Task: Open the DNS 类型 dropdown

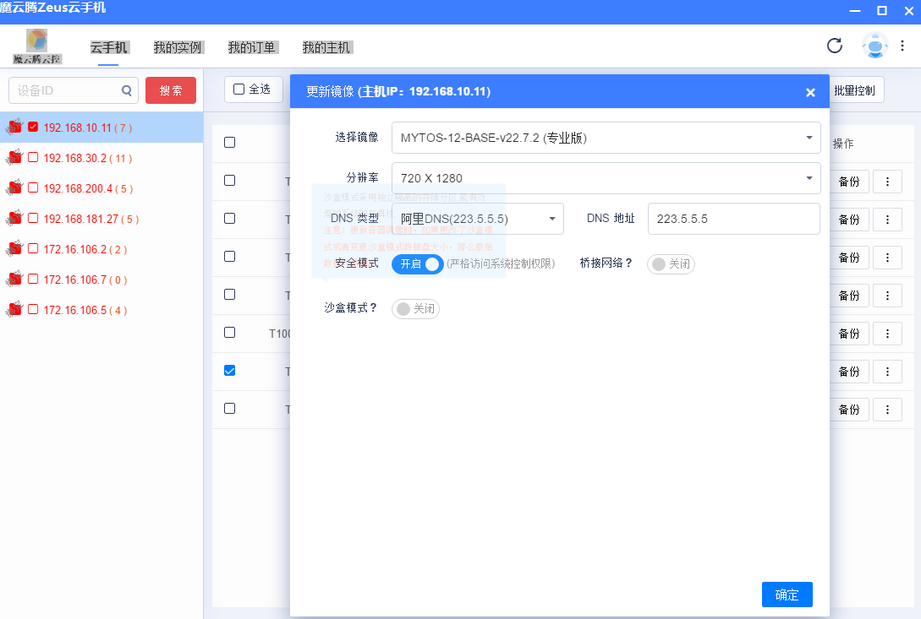Action: pyautogui.click(x=478, y=218)
